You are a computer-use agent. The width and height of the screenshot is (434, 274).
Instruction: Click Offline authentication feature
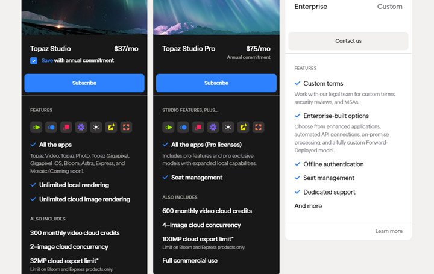click(x=333, y=164)
